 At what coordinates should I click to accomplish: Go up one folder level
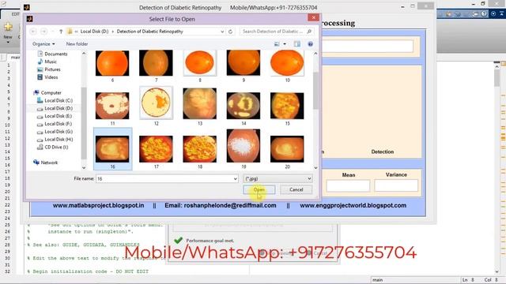[61, 32]
